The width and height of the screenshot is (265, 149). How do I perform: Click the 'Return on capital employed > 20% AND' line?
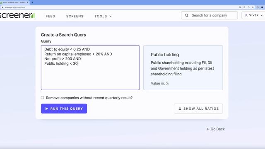pos(78,54)
